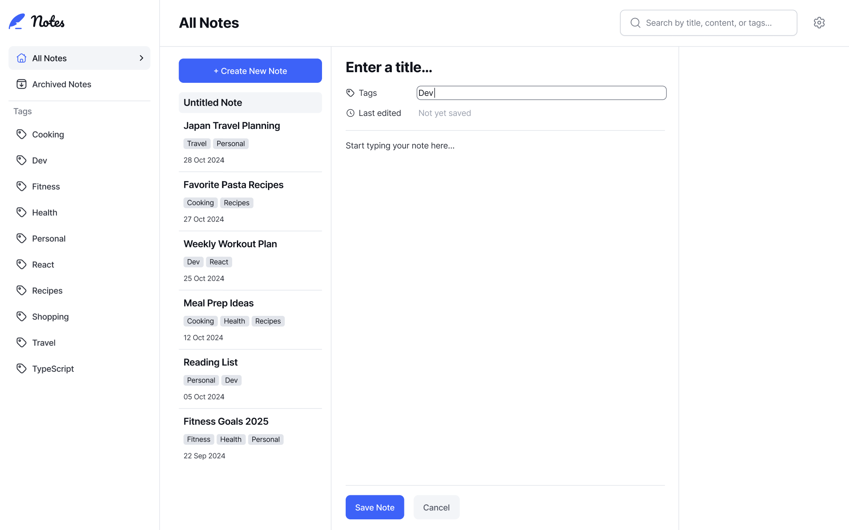Focus the Tags input containing Dev
The width and height of the screenshot is (849, 530).
(542, 93)
